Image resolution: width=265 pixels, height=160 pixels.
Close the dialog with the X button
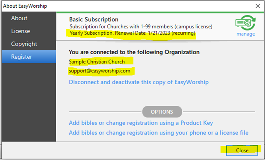(x=258, y=6)
